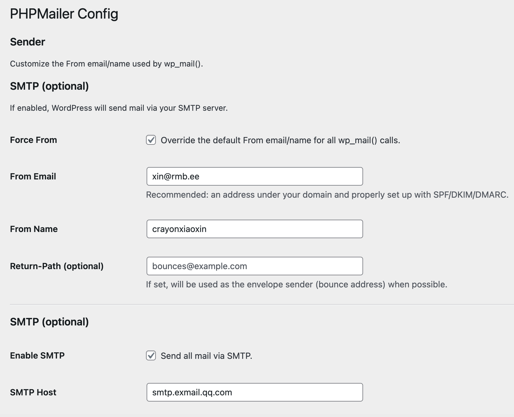
Task: Click the SMTP Host input field
Action: coord(255,392)
